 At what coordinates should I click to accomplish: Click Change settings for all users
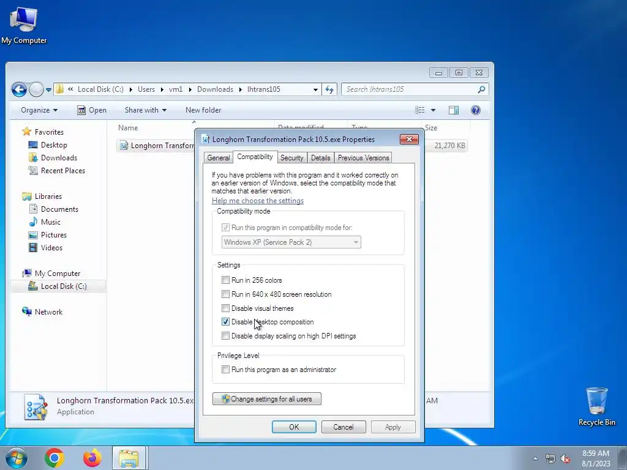(x=267, y=399)
